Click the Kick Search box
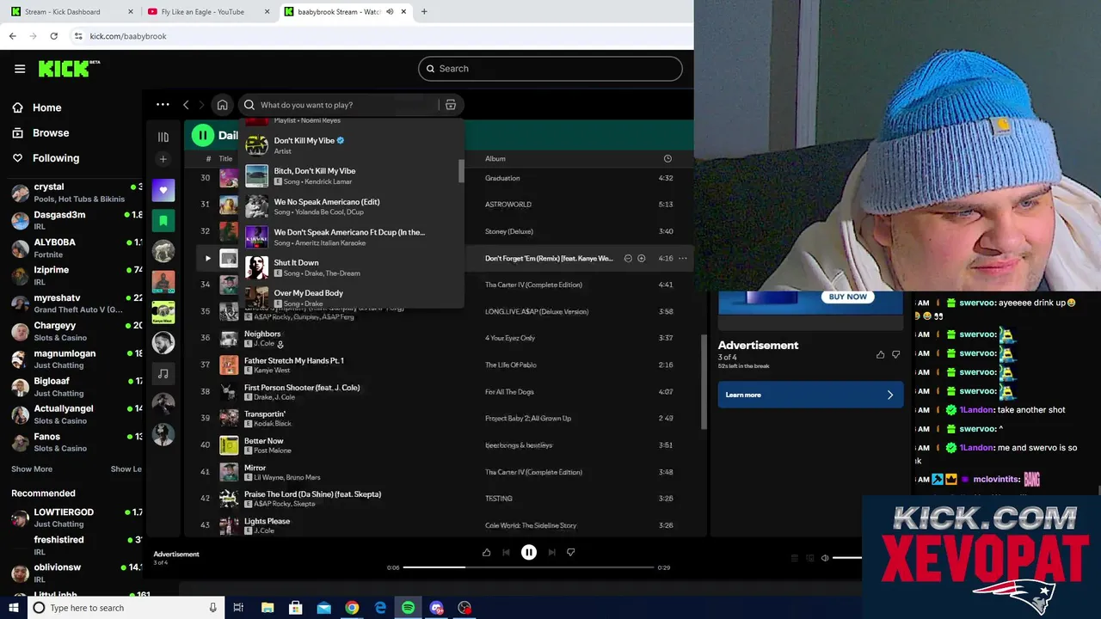Screen dimensions: 1101x619 (x=550, y=69)
